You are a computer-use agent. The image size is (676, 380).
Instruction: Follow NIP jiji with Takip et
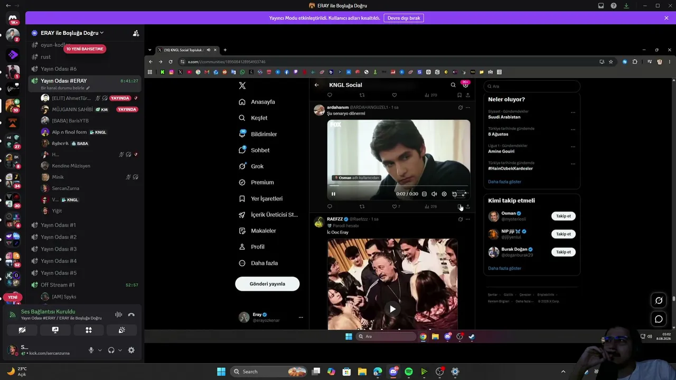[564, 234]
